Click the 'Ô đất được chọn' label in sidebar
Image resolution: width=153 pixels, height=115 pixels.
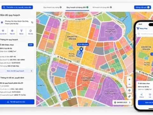click(x=7, y=45)
